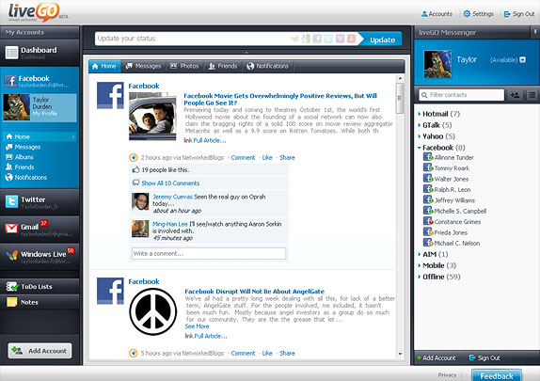Click the Write a comment field
This screenshot has width=540, height=381.
pyautogui.click(x=209, y=254)
